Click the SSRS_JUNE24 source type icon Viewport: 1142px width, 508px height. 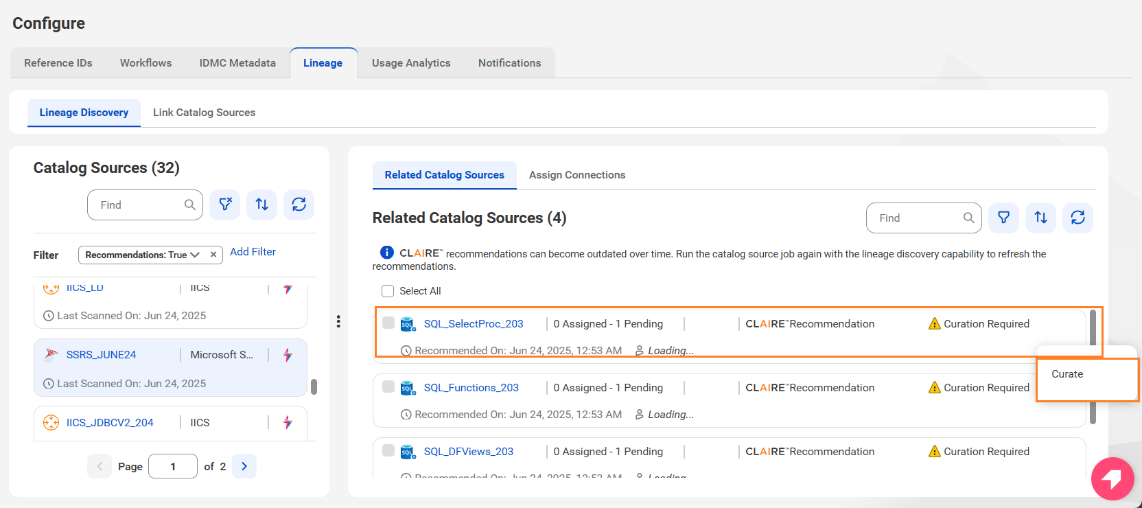pyautogui.click(x=51, y=354)
